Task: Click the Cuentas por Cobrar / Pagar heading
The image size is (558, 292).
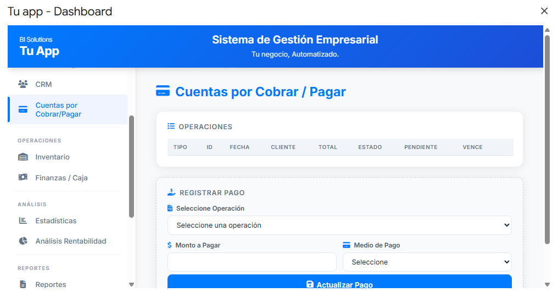Action: tap(260, 92)
